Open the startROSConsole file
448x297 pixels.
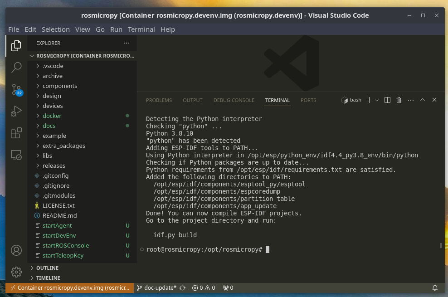pos(82,246)
